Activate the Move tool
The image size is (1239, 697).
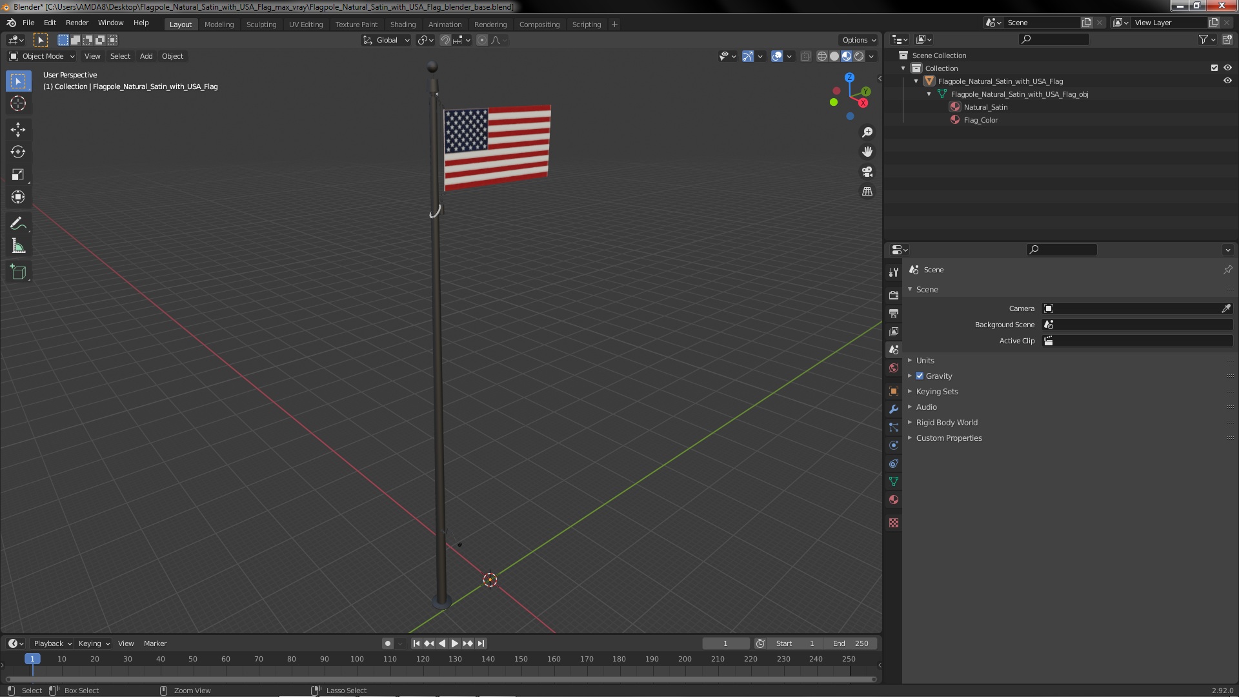pos(18,130)
